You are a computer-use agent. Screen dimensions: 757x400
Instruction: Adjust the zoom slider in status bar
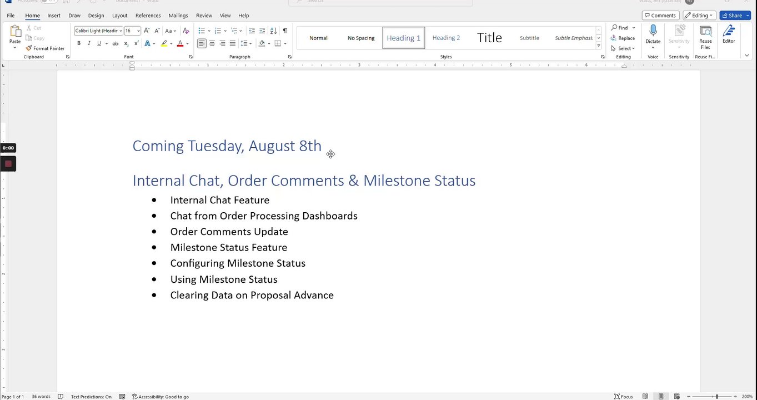[716, 397]
